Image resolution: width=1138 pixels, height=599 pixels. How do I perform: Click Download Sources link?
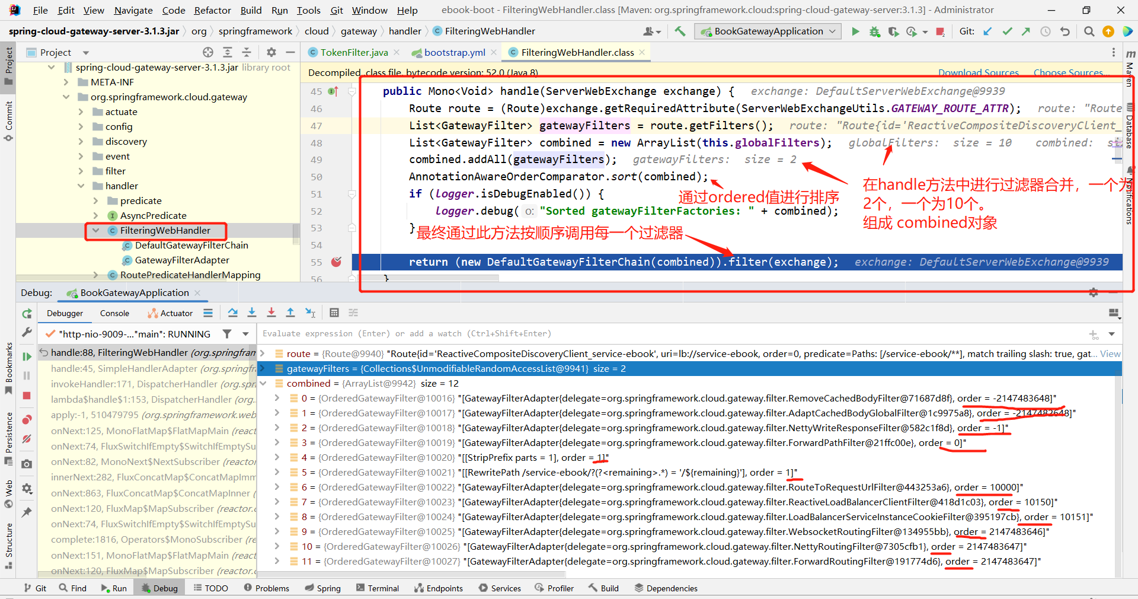[978, 72]
